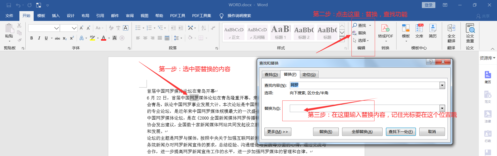Image resolution: width=497 pixels, height=156 pixels.
Task: Click the enclosed character (字) icon
Action: [122, 38]
